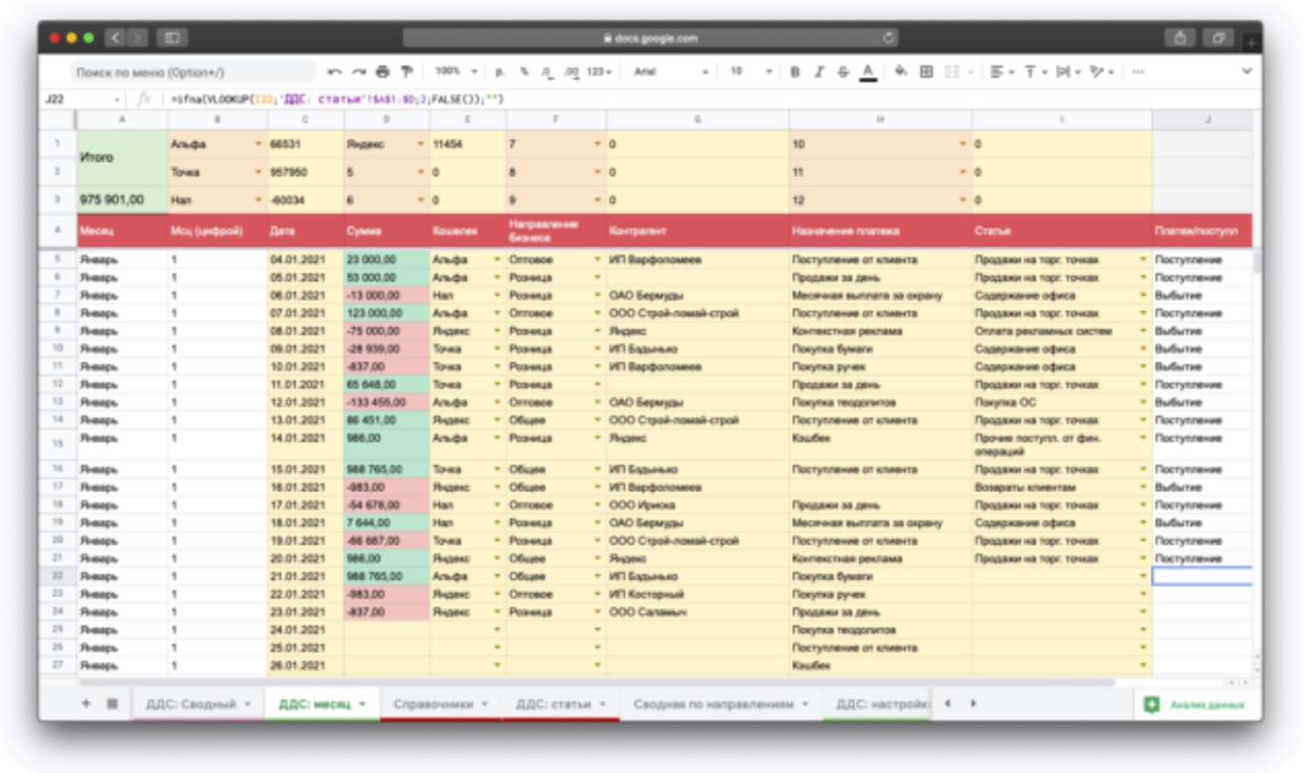This screenshot has width=1303, height=773.
Task: Open the cell borders menu
Action: pos(926,71)
